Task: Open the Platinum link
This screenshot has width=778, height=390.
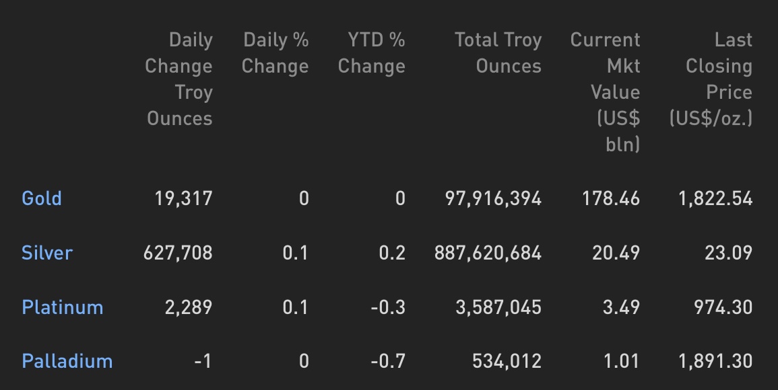Action: (x=63, y=307)
